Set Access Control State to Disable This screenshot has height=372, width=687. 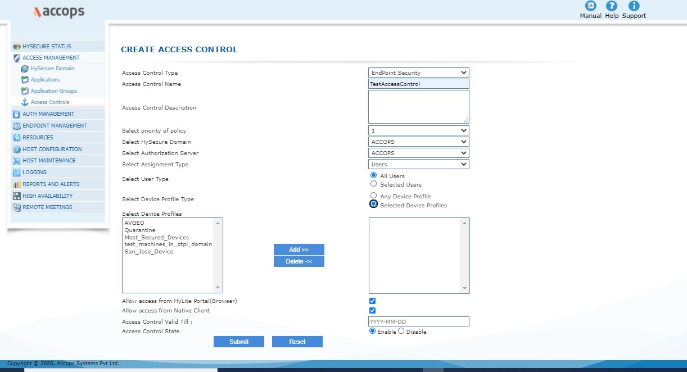(401, 331)
